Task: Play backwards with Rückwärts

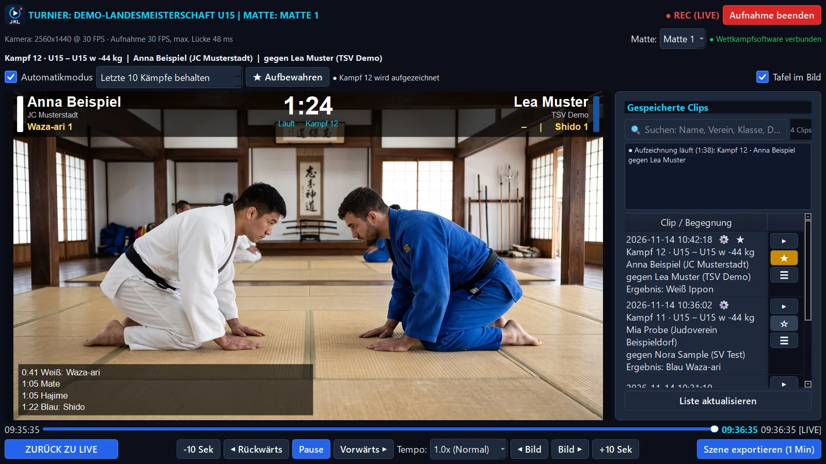Action: tap(256, 449)
